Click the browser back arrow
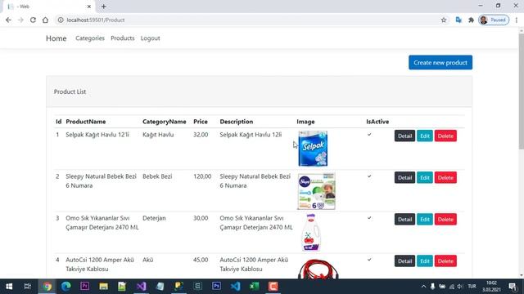524x294 pixels. 8,20
